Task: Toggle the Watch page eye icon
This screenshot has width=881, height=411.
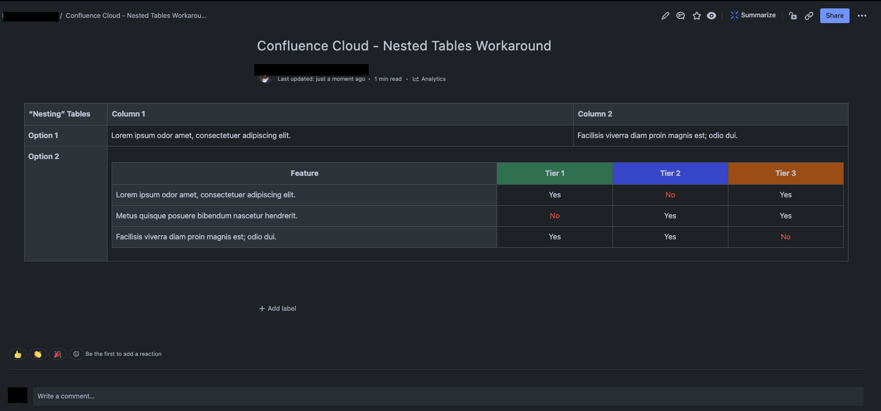Action: pos(712,16)
